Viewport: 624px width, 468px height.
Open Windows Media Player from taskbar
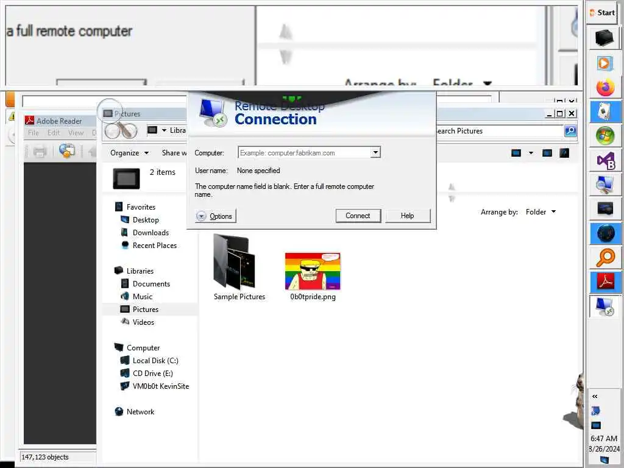click(x=604, y=63)
